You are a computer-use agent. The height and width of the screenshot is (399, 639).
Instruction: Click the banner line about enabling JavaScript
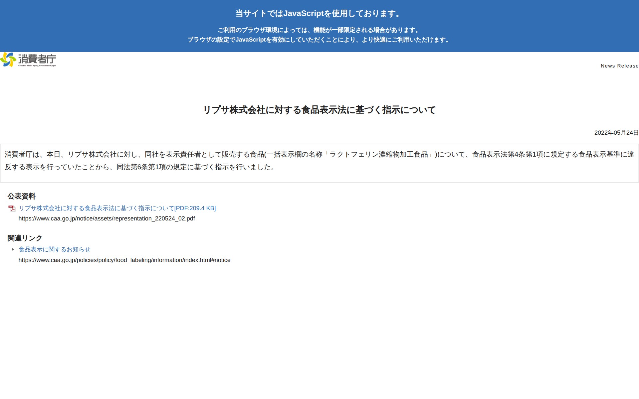coord(319,40)
